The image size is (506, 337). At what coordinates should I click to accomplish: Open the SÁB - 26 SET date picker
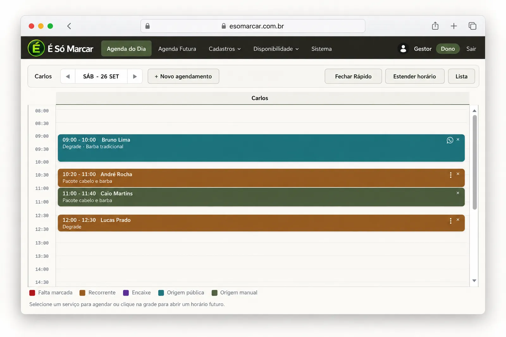(101, 76)
